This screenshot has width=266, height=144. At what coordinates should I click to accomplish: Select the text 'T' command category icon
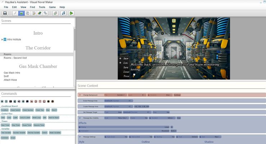click(x=40, y=102)
